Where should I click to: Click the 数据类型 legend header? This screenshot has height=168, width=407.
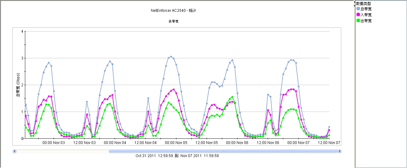click(x=364, y=3)
